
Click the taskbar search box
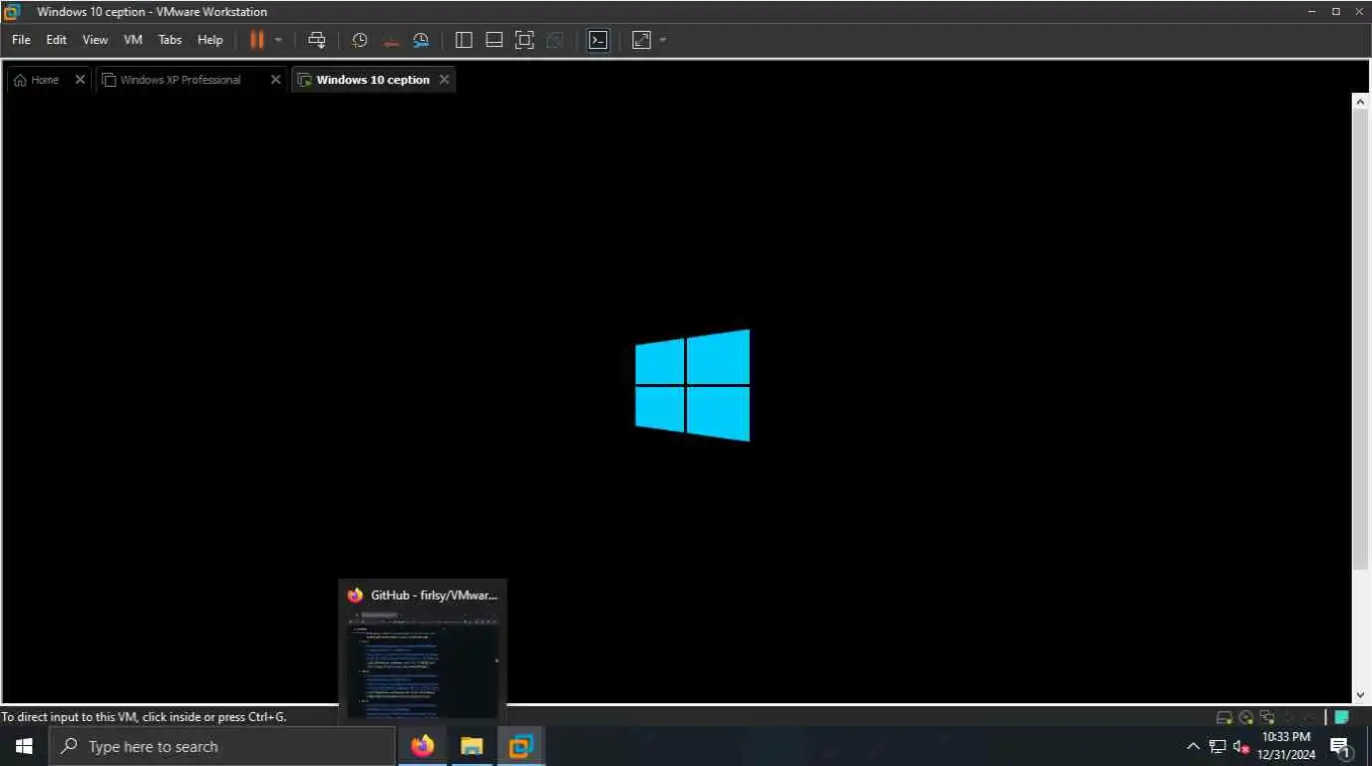[x=221, y=746]
